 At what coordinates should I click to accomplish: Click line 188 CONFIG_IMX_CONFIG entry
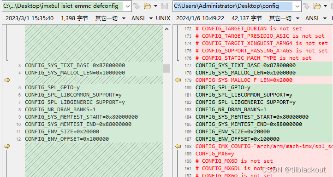[x=264, y=146]
